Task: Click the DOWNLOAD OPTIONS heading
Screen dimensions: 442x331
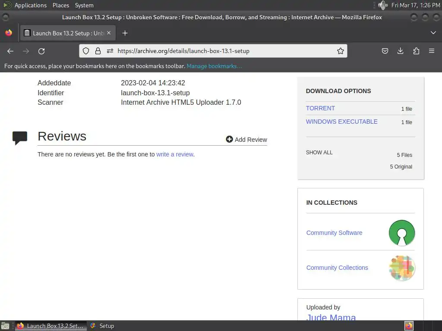Action: click(338, 91)
